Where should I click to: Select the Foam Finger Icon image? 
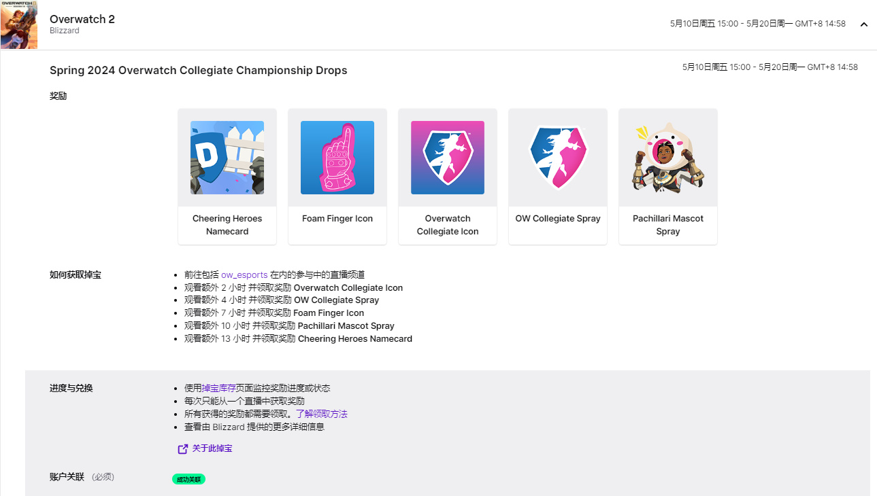pyautogui.click(x=337, y=158)
